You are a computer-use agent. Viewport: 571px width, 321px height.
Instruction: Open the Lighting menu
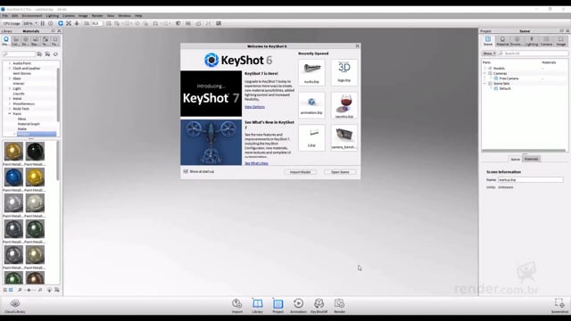point(52,16)
